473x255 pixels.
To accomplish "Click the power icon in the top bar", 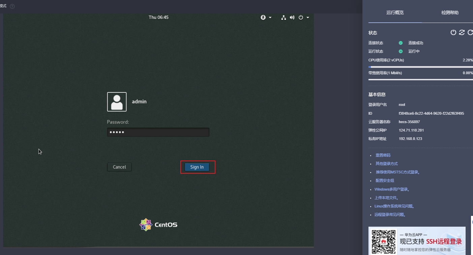I will 300,17.
